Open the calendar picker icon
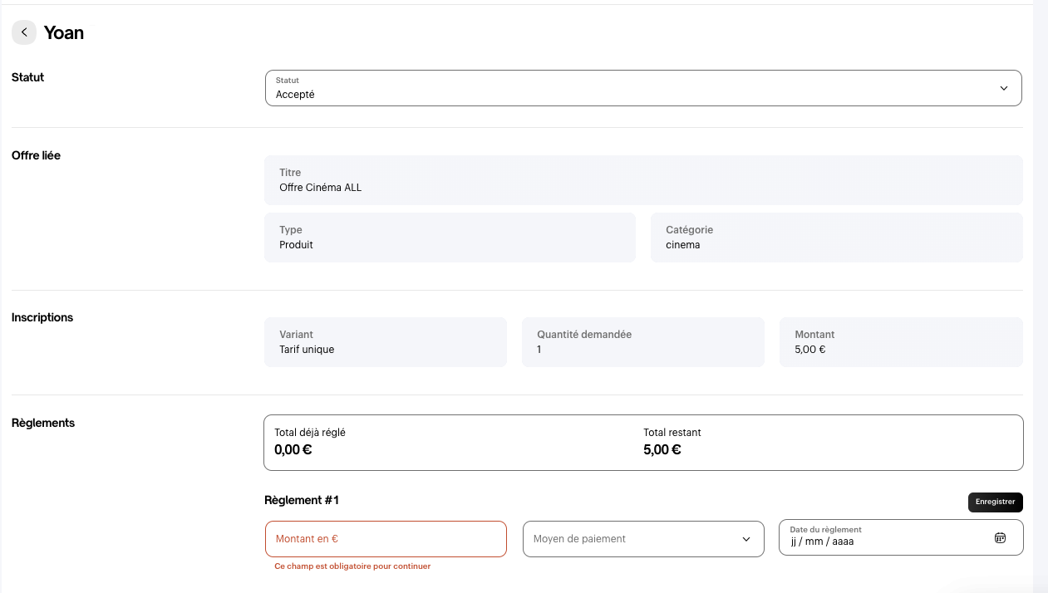The height and width of the screenshot is (593, 1048). (1000, 538)
